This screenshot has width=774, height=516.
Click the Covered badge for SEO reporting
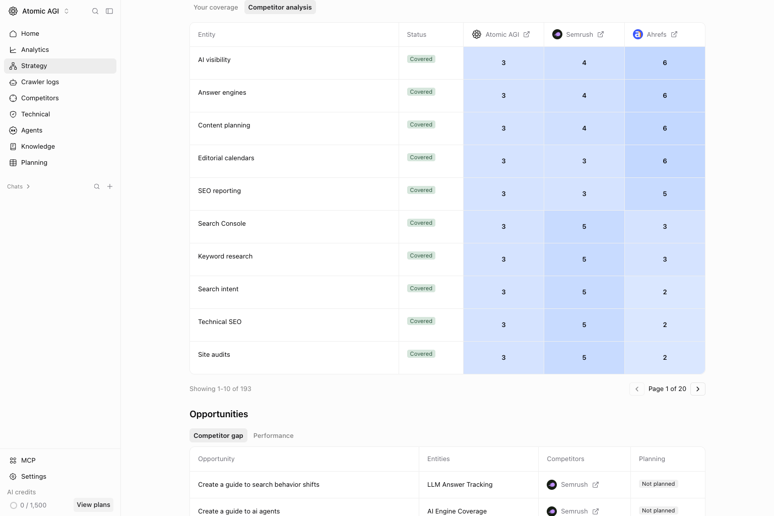(421, 190)
